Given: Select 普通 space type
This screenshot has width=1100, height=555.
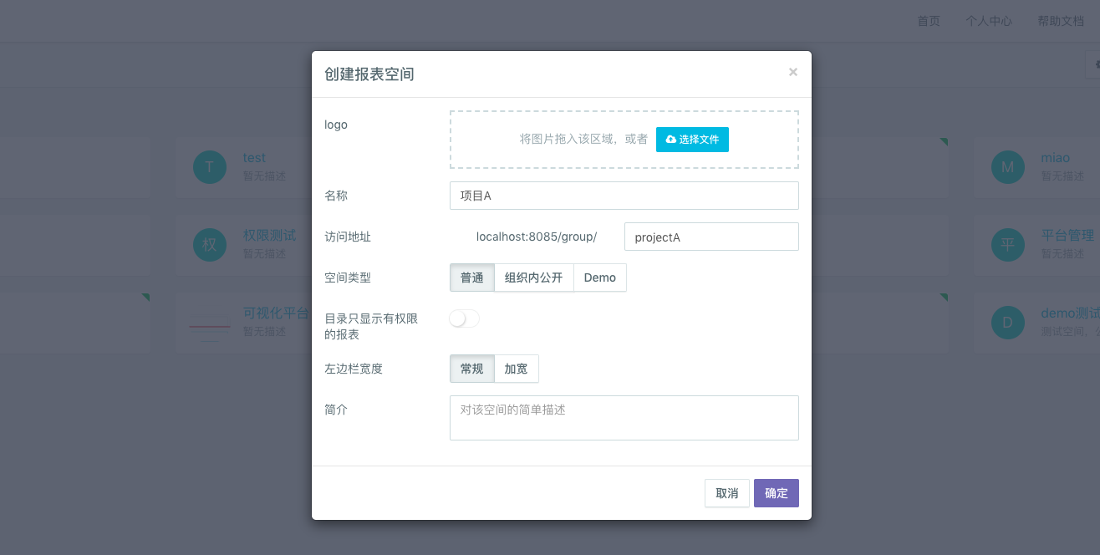Looking at the screenshot, I should [x=471, y=277].
